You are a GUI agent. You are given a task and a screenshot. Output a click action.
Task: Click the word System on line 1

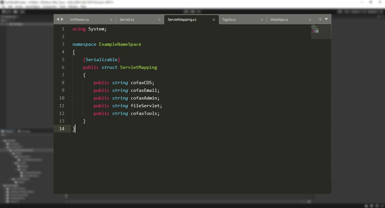point(96,29)
